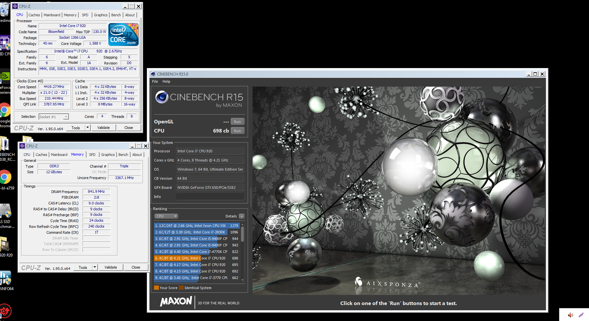589x321 pixels.
Task: Select ranking entry 2 Core i7-3930K 1096
Action: [197, 232]
